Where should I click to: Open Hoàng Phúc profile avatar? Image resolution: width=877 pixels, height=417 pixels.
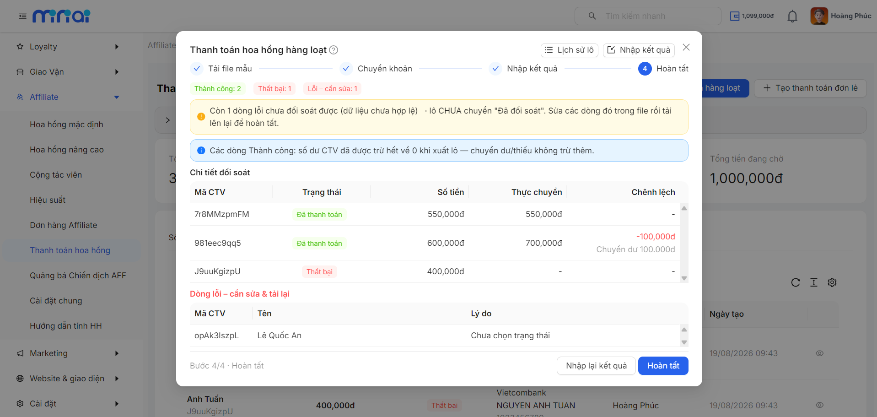pyautogui.click(x=819, y=16)
